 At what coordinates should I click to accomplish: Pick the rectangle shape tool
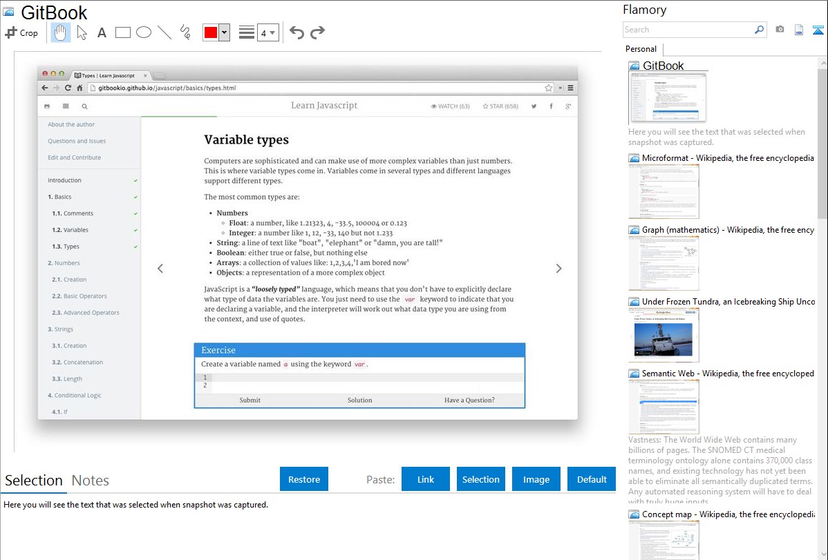coord(122,32)
